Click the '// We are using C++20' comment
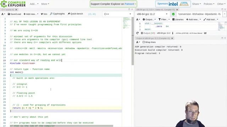The image size is (227, 127). (24, 30)
